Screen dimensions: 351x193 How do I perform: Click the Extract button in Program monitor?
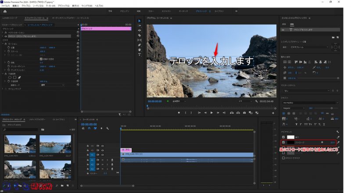238,113
